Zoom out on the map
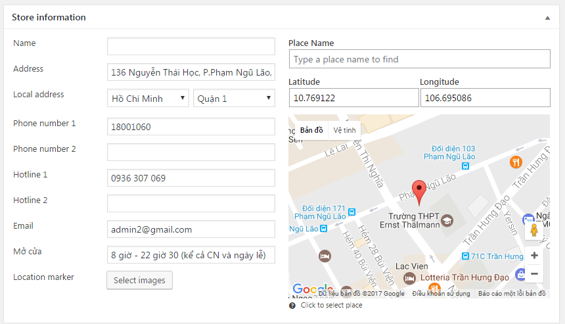The image size is (565, 324). coord(534,274)
